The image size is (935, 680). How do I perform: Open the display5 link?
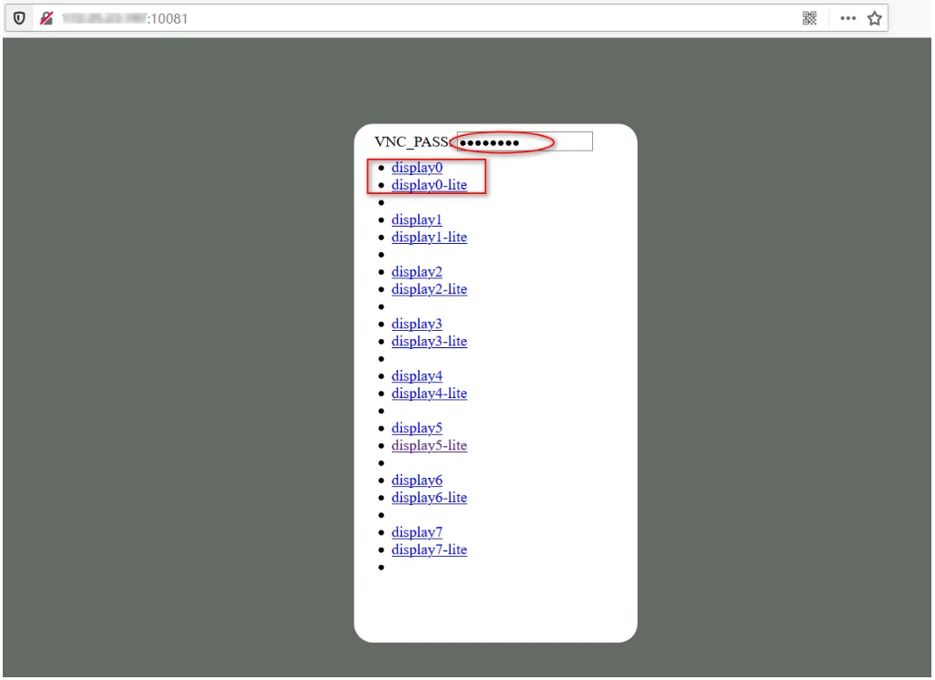click(x=416, y=428)
